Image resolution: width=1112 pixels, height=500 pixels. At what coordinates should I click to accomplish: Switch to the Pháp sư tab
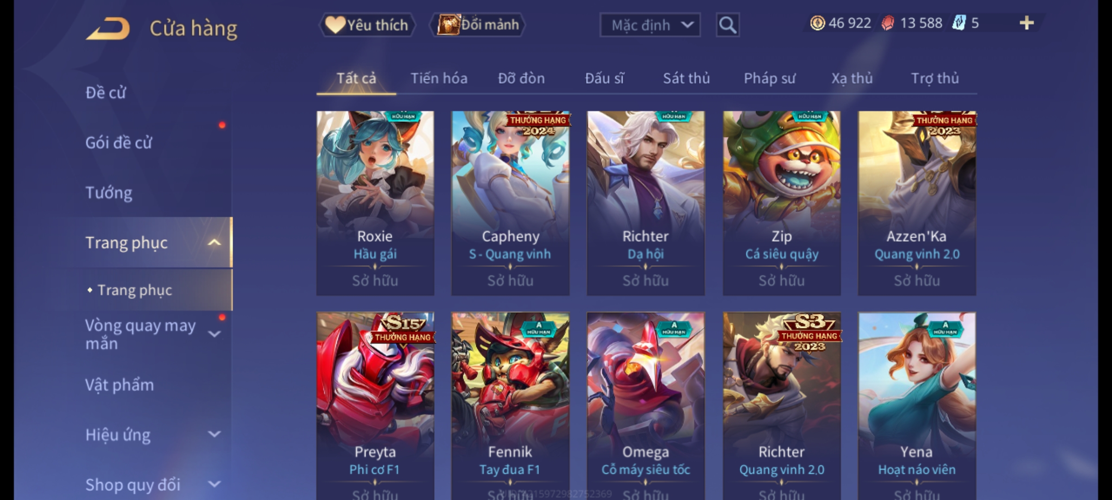[x=769, y=78]
